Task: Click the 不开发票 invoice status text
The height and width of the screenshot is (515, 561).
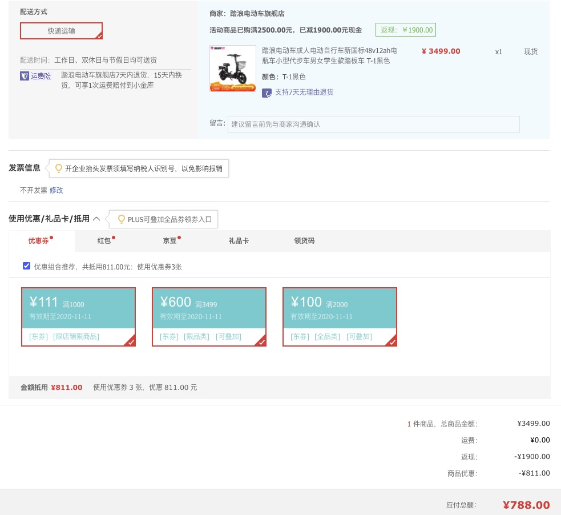Action: (34, 190)
